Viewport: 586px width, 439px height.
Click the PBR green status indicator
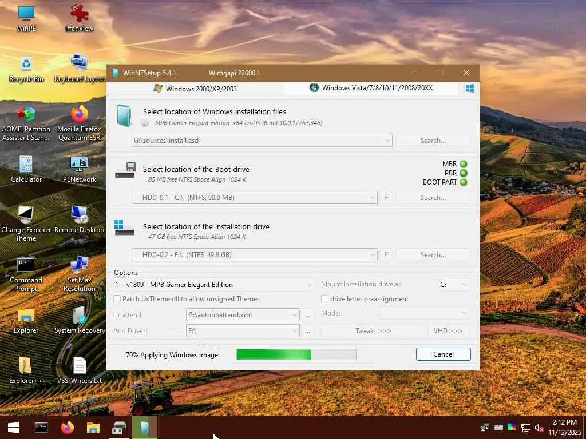pyautogui.click(x=464, y=173)
